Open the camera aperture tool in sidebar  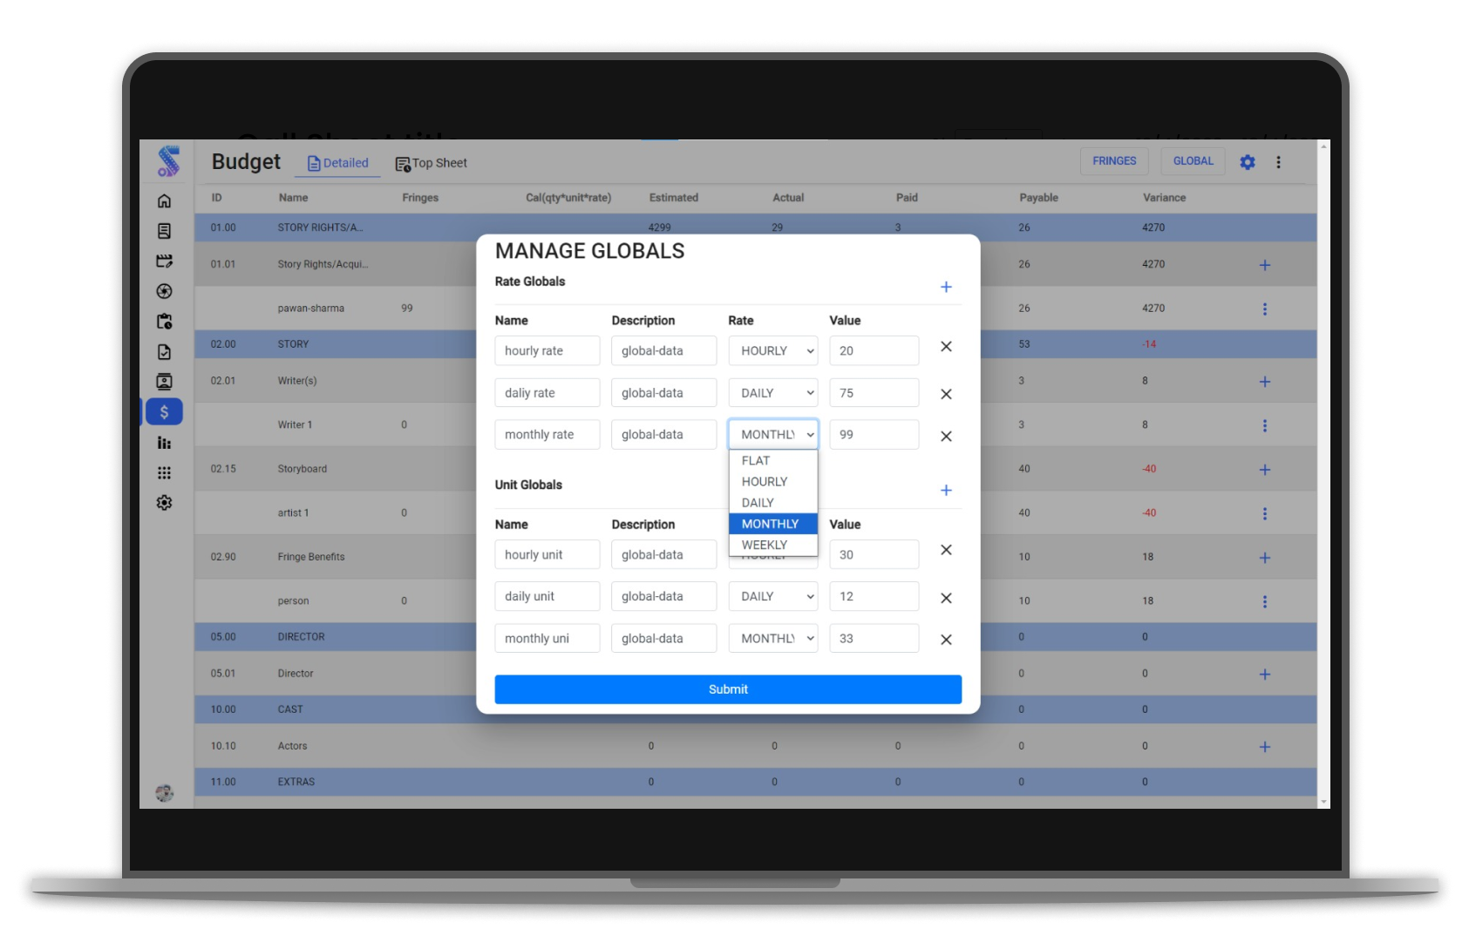[x=164, y=291]
